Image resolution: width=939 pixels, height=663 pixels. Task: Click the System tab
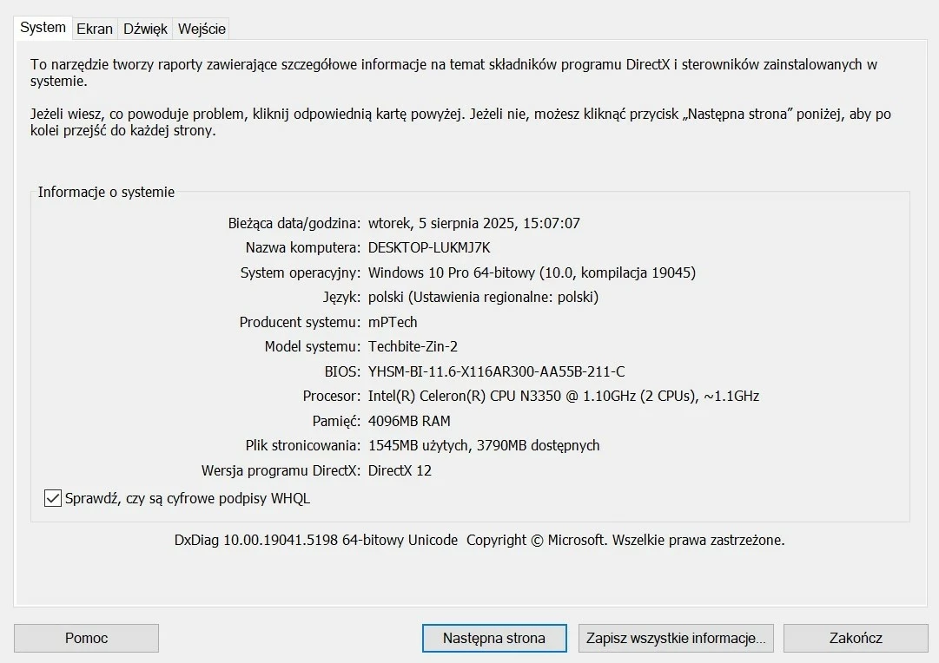tap(43, 28)
